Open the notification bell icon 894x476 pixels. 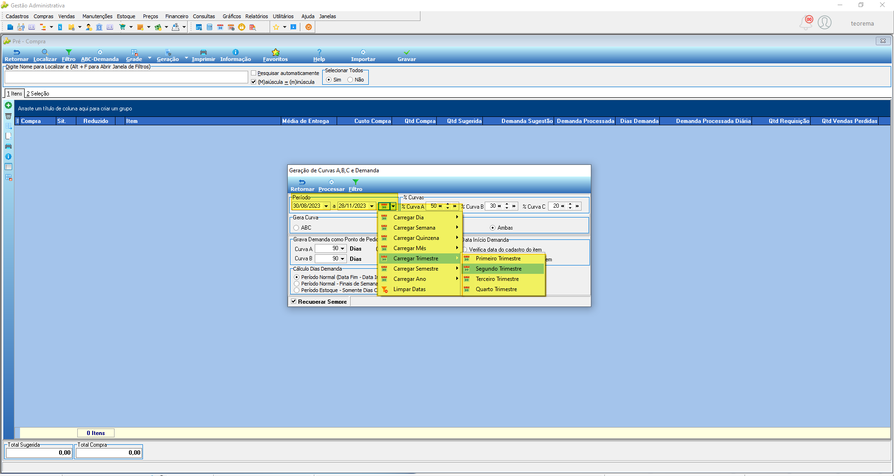[x=806, y=22]
